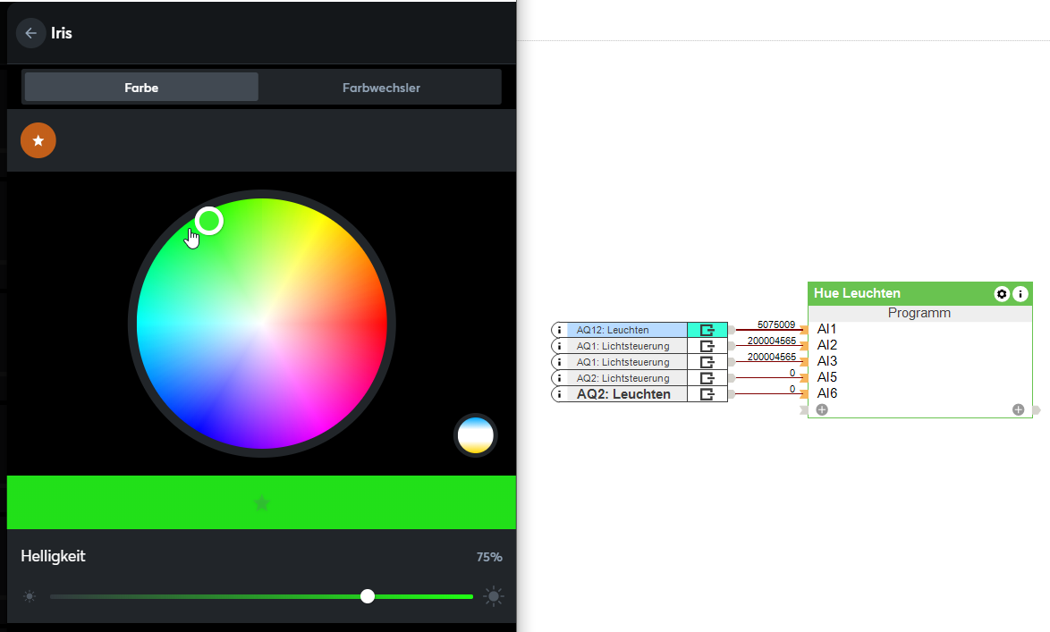Click the bright sun icon for maximum brightness
Screen dimensions: 1050x632
[x=494, y=596]
